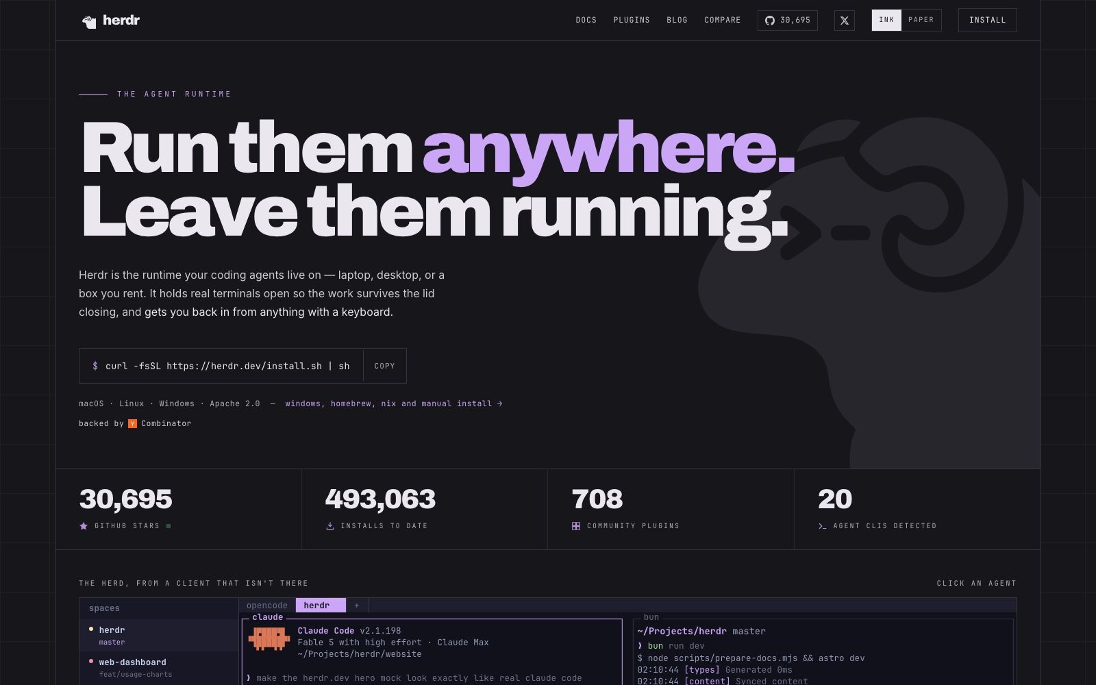Select the web-dashboard space
Image resolution: width=1096 pixels, height=685 pixels.
pos(159,668)
